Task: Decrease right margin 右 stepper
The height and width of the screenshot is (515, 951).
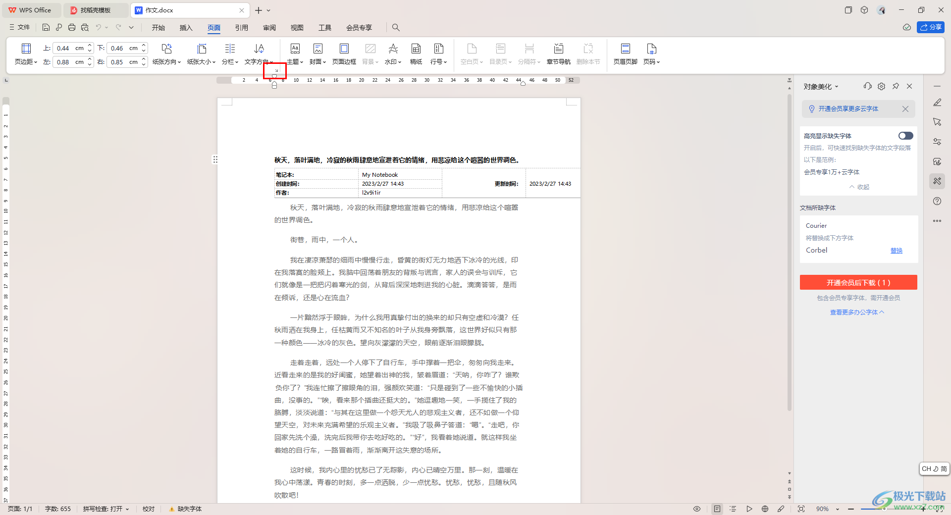Action: point(144,64)
